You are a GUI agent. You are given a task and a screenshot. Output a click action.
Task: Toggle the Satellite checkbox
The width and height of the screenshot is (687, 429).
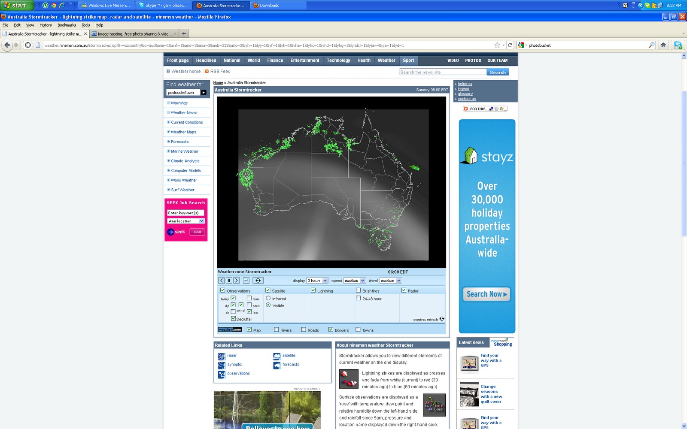[268, 290]
